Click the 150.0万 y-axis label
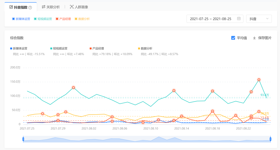 tap(15, 82)
